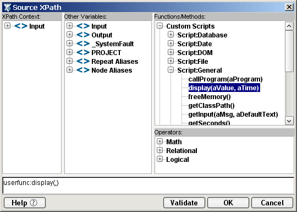Click the Input bracket icon in Other Variables
297x212 pixels.
coord(83,26)
